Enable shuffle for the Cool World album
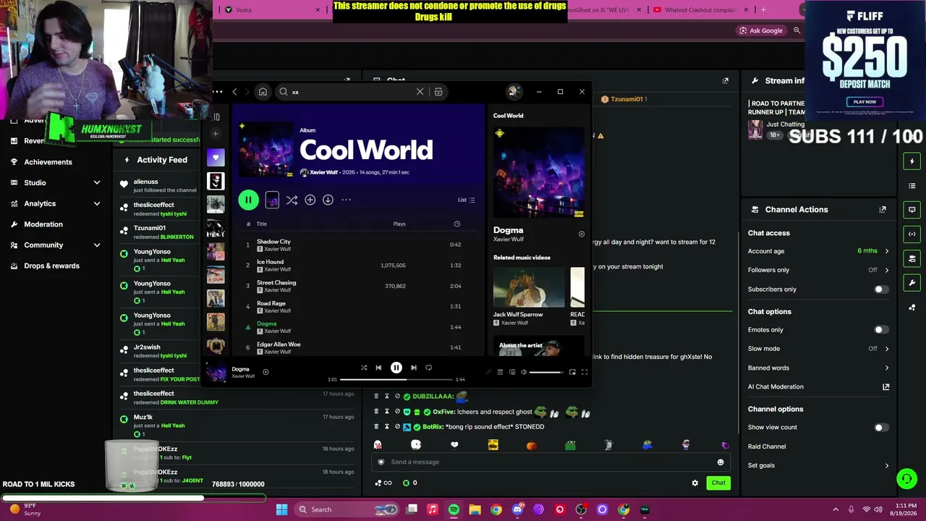 pyautogui.click(x=292, y=200)
